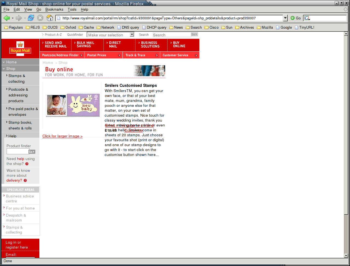Open the TinyURL! bookmark
Viewport: 350px width, 266px height.
coord(304,28)
